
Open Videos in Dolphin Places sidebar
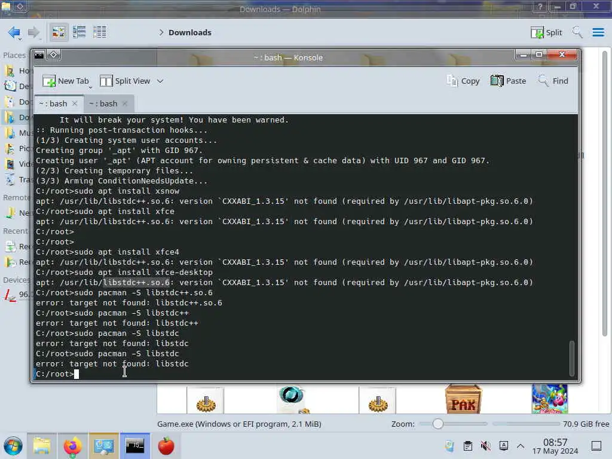(x=17, y=164)
